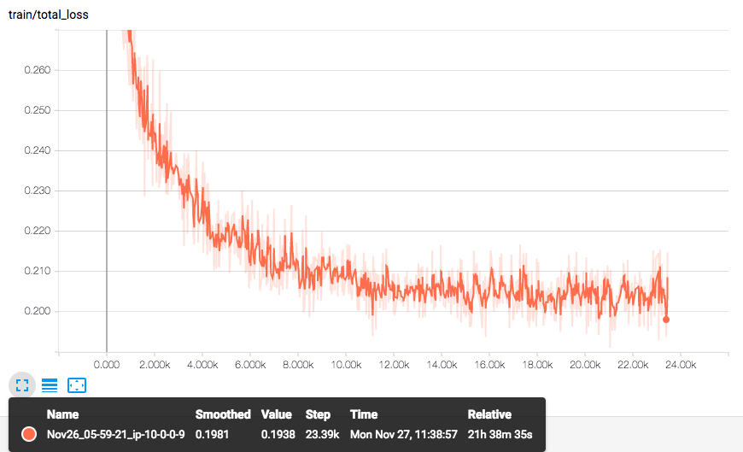Toggle chart expand to full size
Viewport: 743px width, 452px height.
[22, 385]
